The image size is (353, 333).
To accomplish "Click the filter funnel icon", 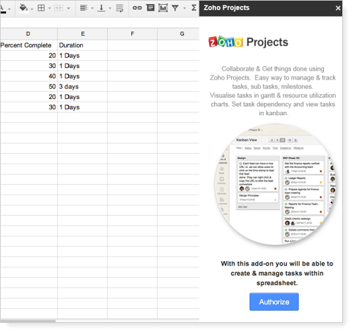I will (175, 8).
